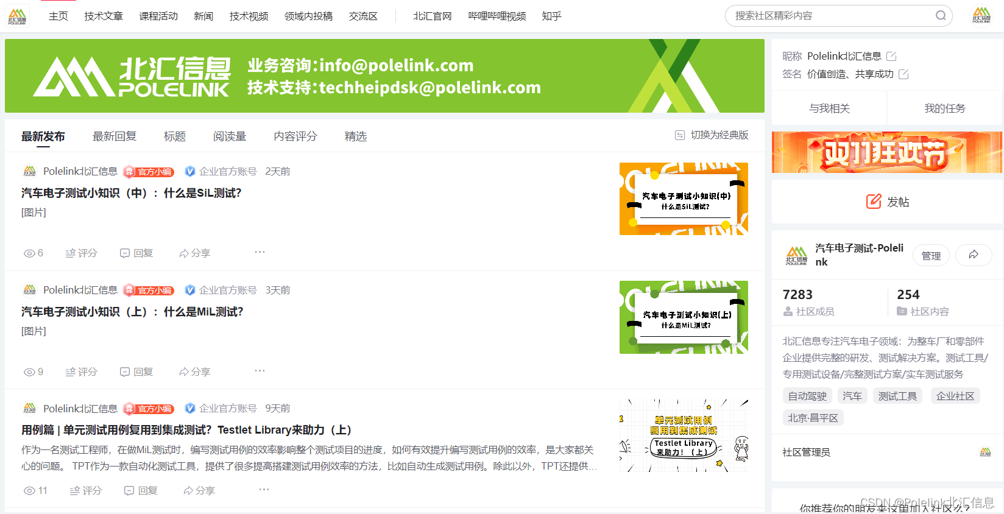Click author avatar on the MiL post
Viewport: 1004px width, 514px height.
[x=29, y=290]
